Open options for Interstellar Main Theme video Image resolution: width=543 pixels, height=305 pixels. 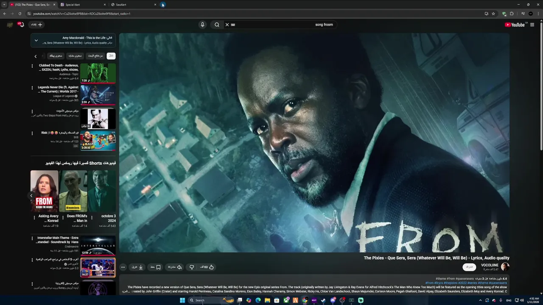tap(32, 238)
